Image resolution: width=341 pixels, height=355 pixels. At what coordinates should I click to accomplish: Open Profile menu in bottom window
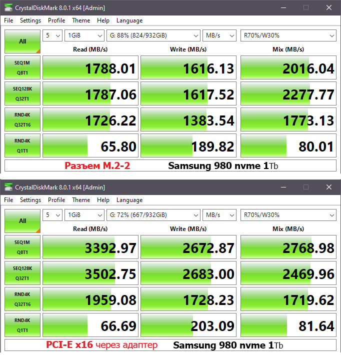(x=56, y=200)
